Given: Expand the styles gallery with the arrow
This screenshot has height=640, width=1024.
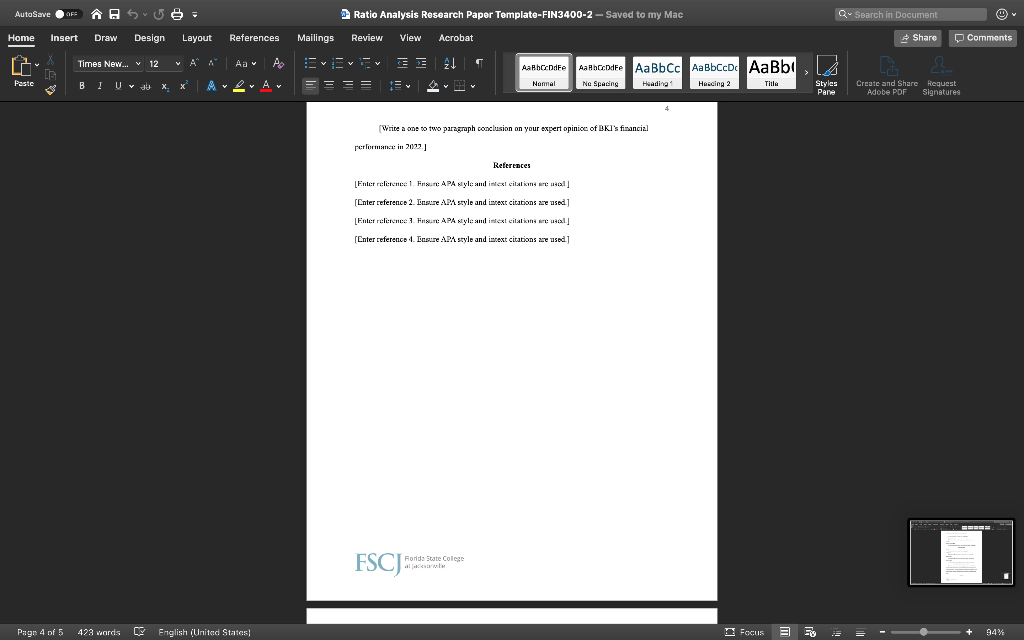Looking at the screenshot, I should coord(806,73).
